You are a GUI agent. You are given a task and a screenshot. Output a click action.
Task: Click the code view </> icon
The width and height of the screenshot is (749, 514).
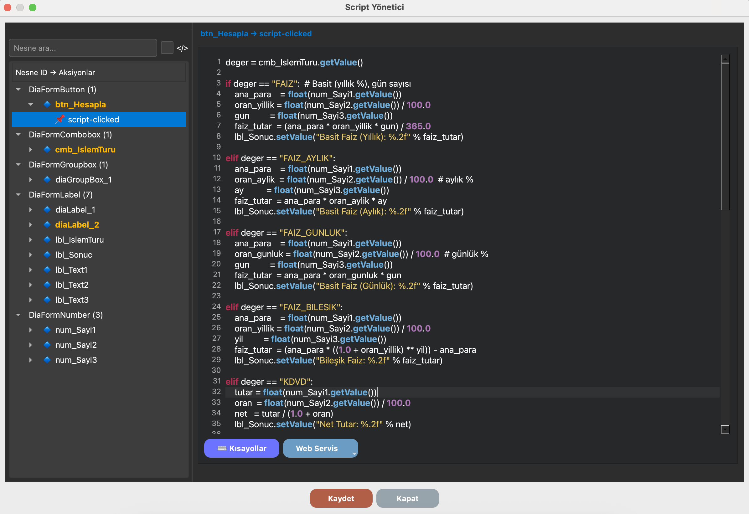tap(182, 48)
